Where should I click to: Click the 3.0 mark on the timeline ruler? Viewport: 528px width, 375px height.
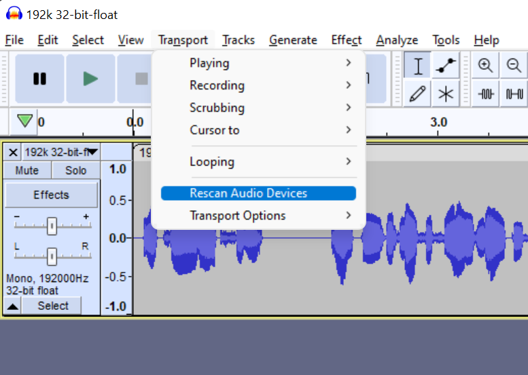coord(438,122)
